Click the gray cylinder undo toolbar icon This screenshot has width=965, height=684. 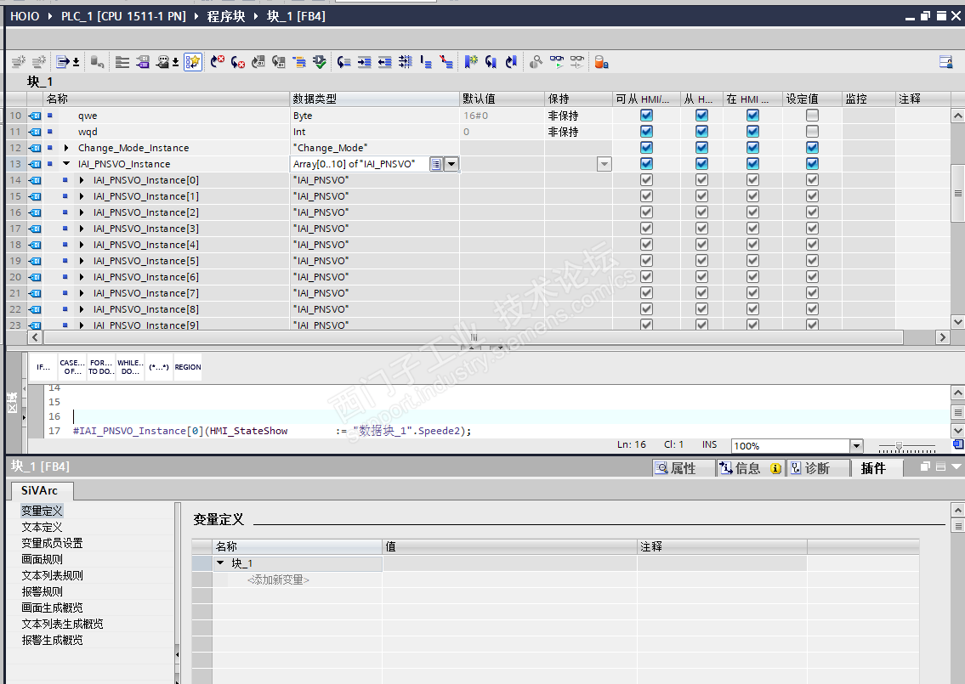97,61
